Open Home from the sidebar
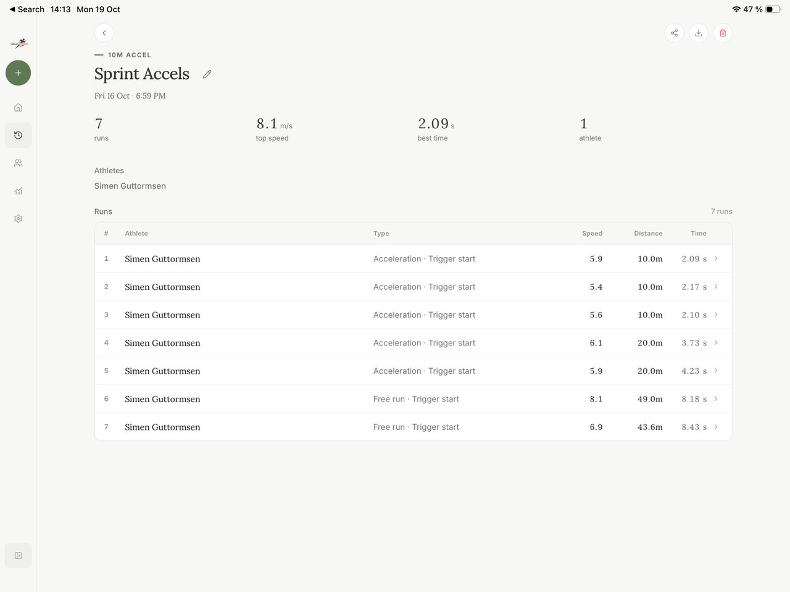 click(x=18, y=107)
